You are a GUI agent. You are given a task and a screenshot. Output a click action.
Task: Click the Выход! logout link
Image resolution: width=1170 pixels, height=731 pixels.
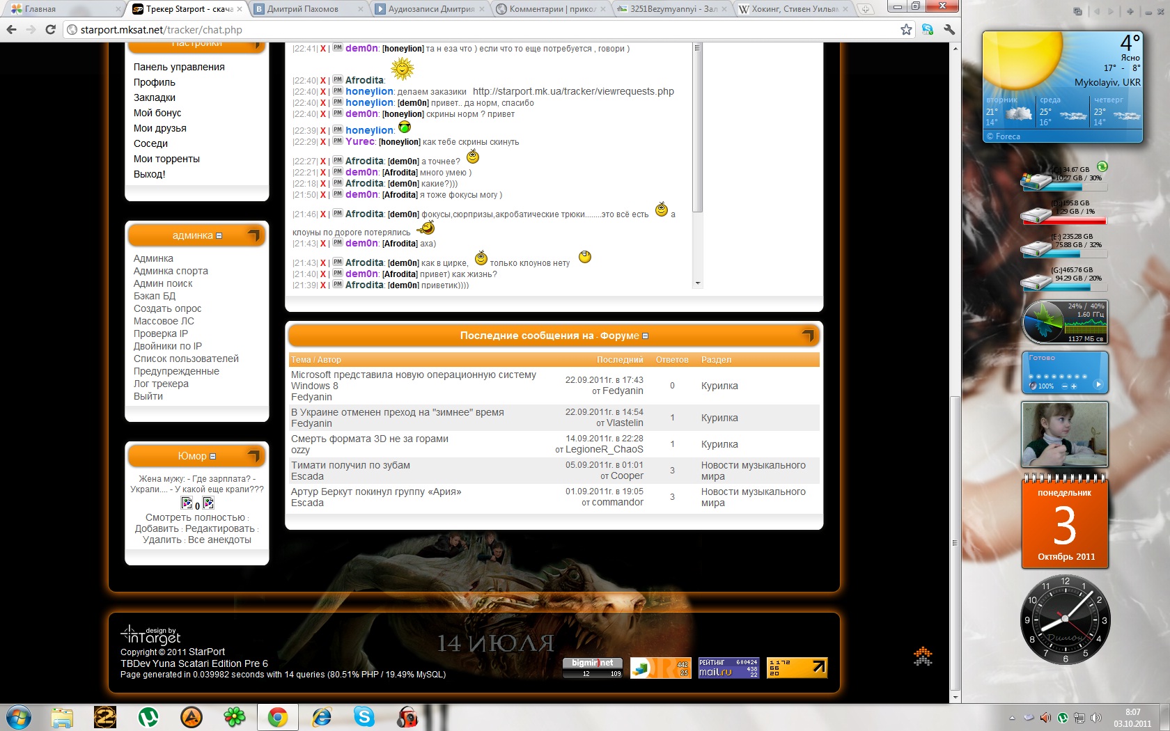point(150,174)
